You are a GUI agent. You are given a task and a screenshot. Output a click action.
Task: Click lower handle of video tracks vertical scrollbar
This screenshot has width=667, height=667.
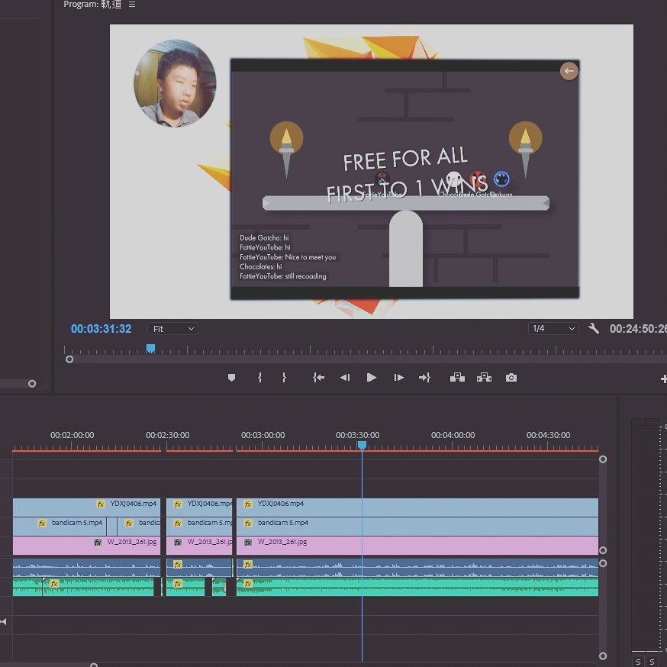point(603,550)
